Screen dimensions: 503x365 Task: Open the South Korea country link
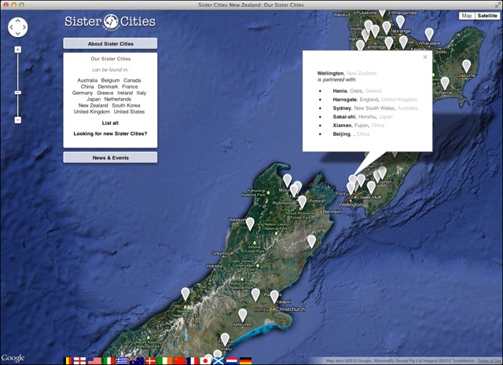[126, 105]
